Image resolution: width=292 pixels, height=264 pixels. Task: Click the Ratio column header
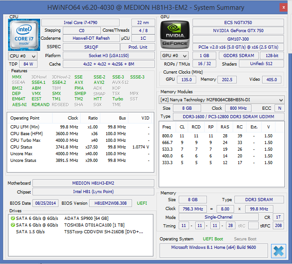(x=90, y=118)
